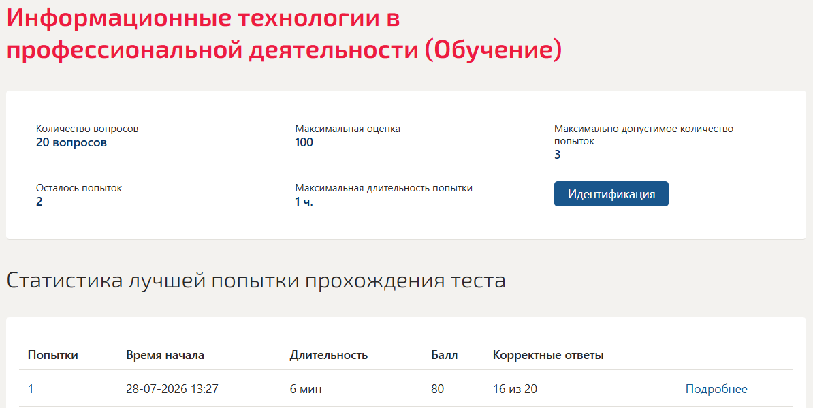This screenshot has height=408, width=813.
Task: Click the Корректные ответы column header
Action: 548,355
